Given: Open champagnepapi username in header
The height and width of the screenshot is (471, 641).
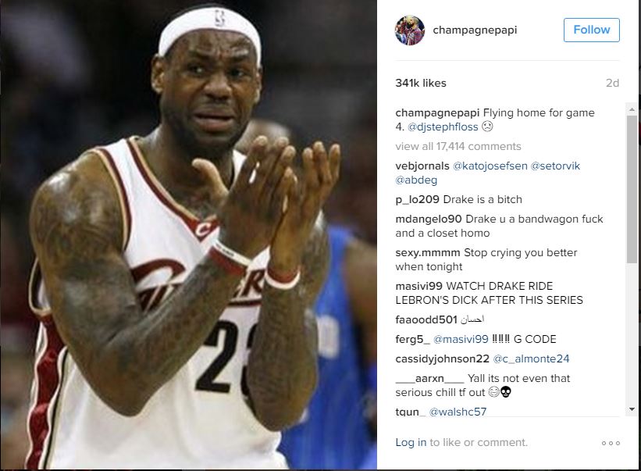Looking at the screenshot, I should click(x=475, y=30).
